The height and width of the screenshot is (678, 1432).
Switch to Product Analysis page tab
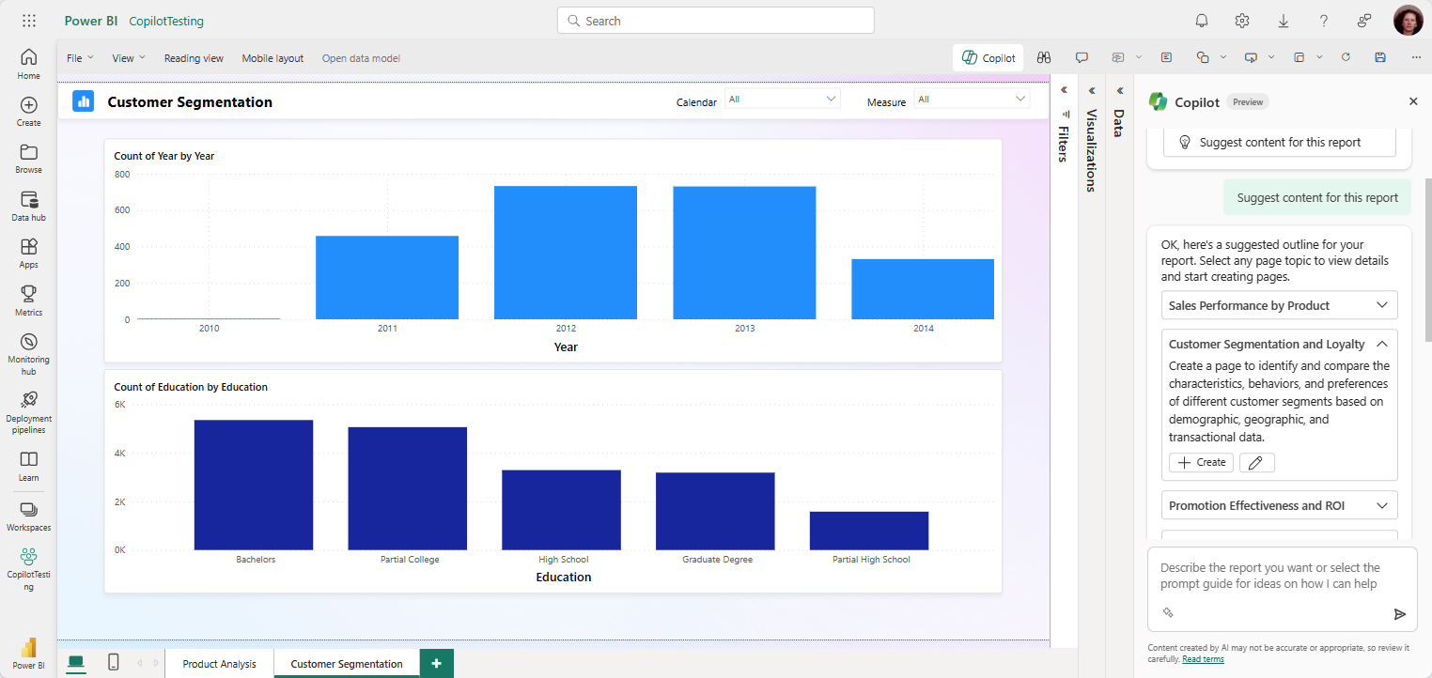point(219,664)
